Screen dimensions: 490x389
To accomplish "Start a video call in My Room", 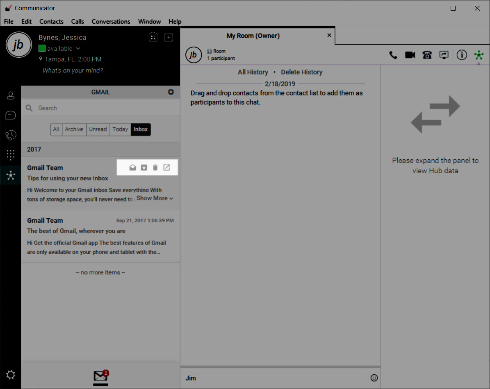I will click(x=410, y=55).
